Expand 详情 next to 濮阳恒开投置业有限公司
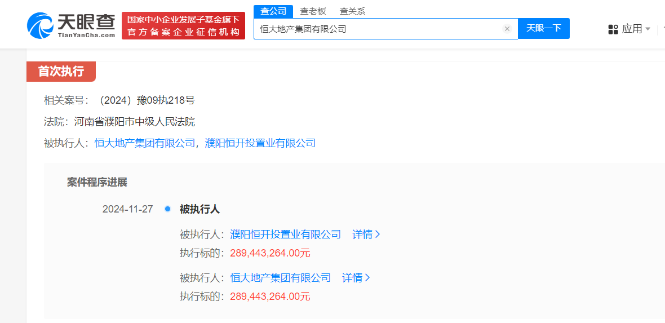The height and width of the screenshot is (323, 665). tap(366, 234)
